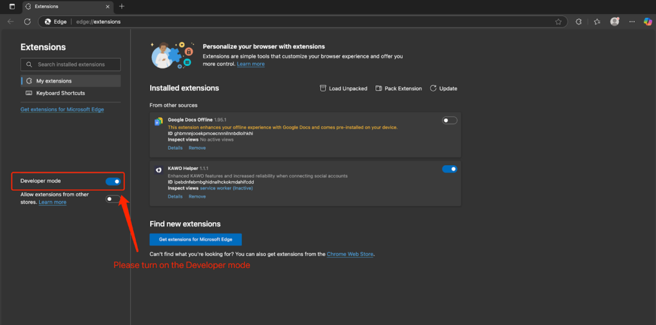Open the tab actions menu icon

pyautogui.click(x=12, y=6)
